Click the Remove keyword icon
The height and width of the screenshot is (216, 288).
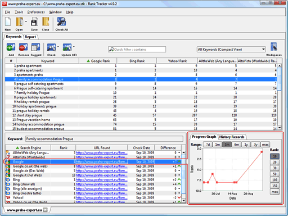pyautogui.click(x=23, y=47)
